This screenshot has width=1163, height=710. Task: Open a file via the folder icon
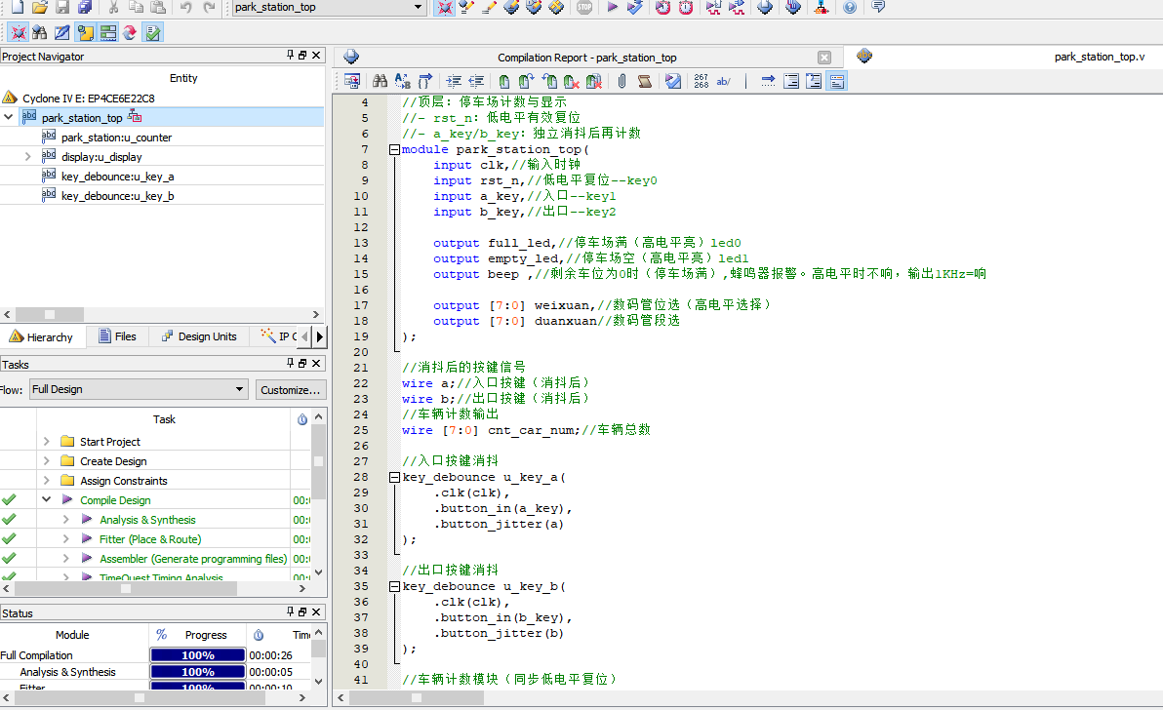click(x=40, y=8)
